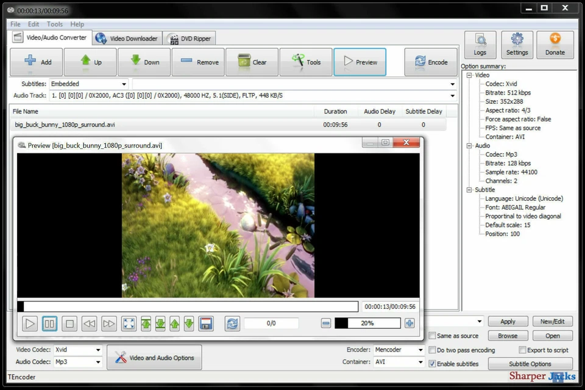Image resolution: width=585 pixels, height=390 pixels.
Task: Pause playback in the preview window
Action: [49, 323]
